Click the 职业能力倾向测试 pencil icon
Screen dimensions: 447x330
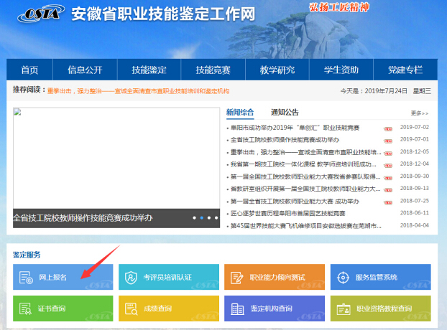point(236,278)
